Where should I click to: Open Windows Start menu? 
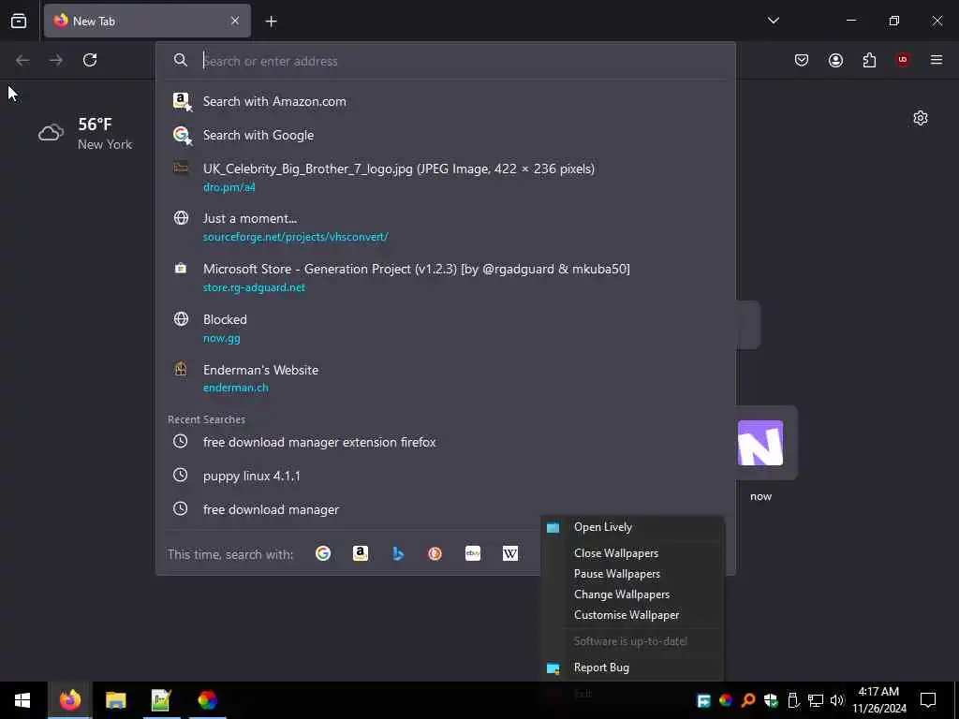(22, 700)
